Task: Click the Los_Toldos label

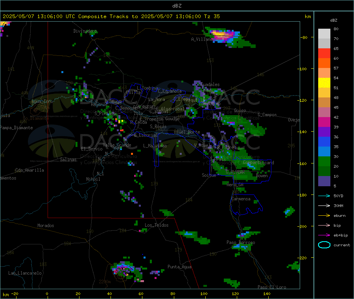Action: 157,225
